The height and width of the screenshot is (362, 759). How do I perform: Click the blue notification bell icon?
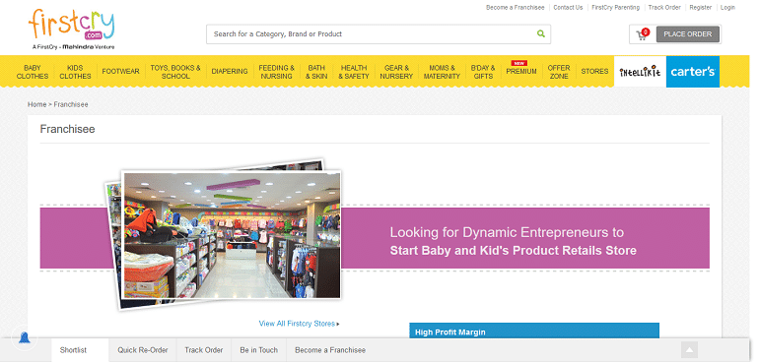pyautogui.click(x=25, y=337)
